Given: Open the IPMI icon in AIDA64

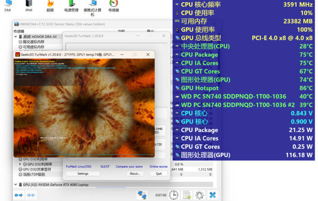Looking at the screenshot, I should click(29, 6).
